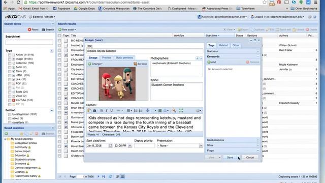Cancel the image dialog
The image size is (325, 183).
coord(250,158)
